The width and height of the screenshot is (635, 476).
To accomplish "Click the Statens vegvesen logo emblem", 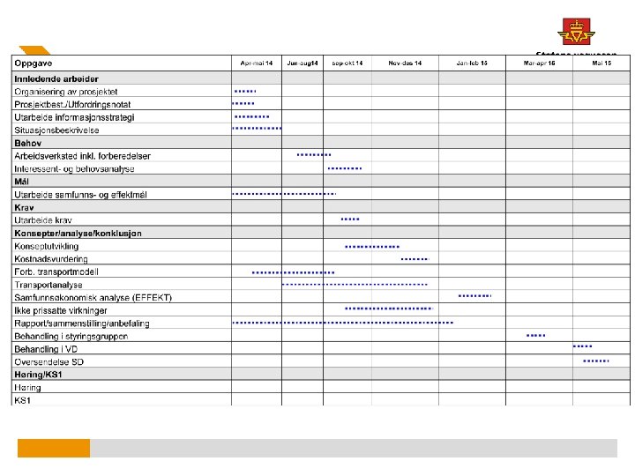I will click(576, 32).
